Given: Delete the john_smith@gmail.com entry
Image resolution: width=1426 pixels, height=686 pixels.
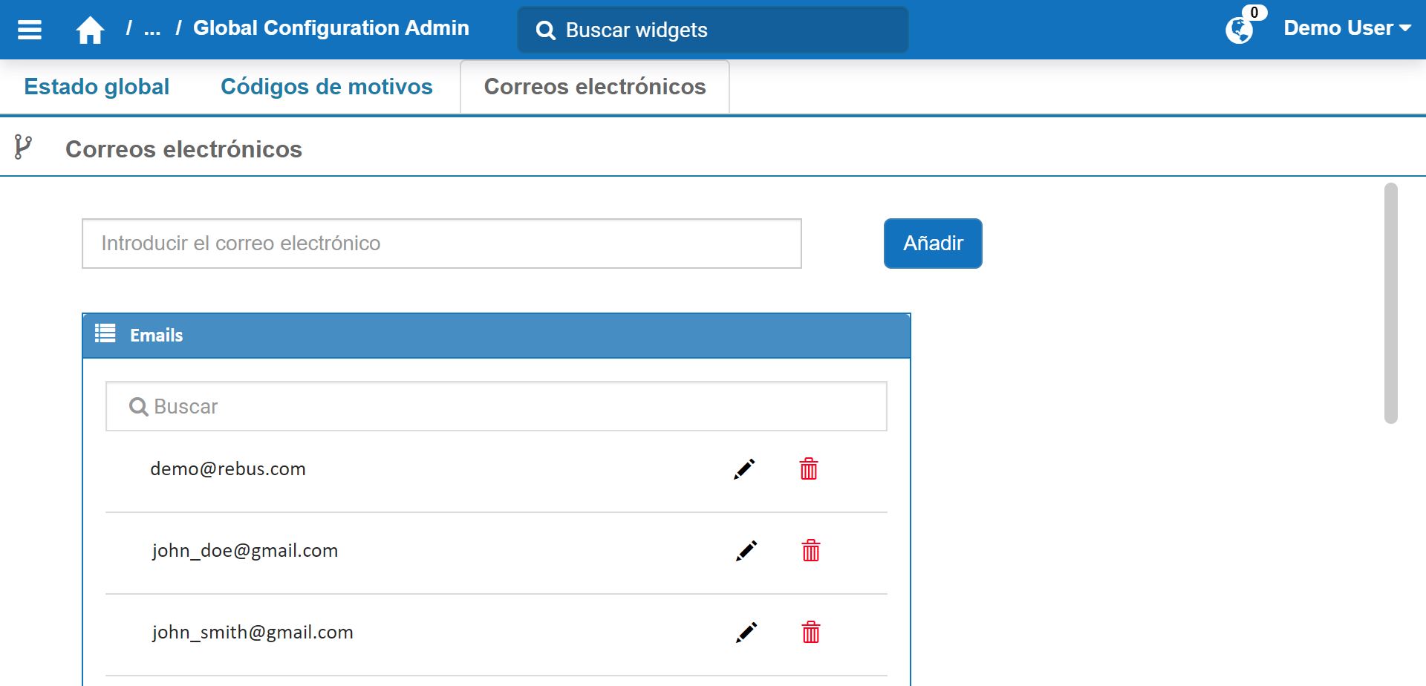Looking at the screenshot, I should pyautogui.click(x=811, y=633).
